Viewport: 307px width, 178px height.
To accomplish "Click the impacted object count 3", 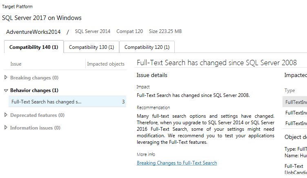I will pos(123,101).
